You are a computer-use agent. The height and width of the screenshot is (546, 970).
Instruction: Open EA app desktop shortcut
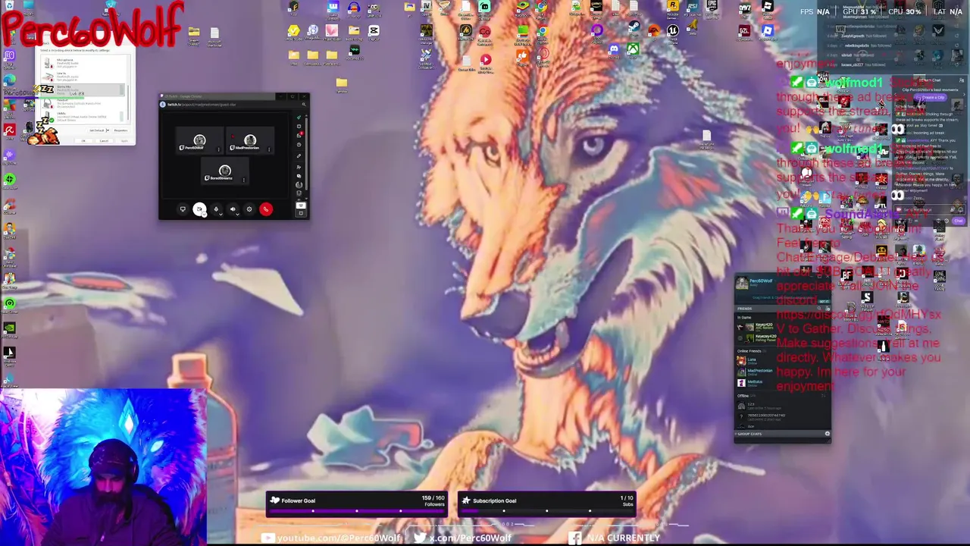[x=653, y=31]
